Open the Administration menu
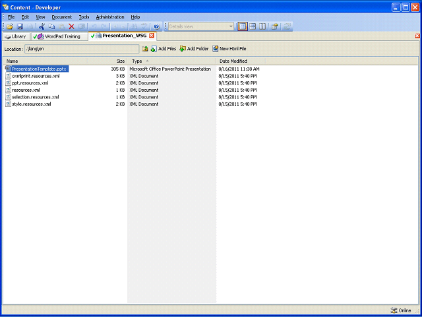422x317 pixels. (110, 17)
